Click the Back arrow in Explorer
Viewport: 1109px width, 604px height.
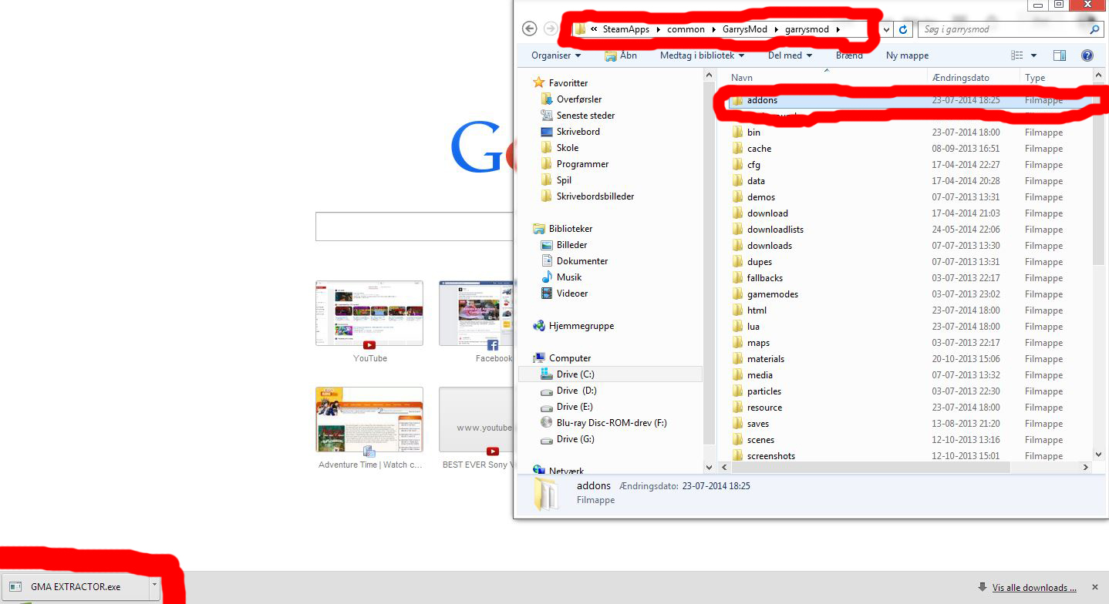529,29
